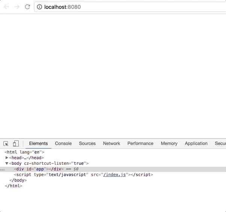Expand the head element node

tap(7, 158)
